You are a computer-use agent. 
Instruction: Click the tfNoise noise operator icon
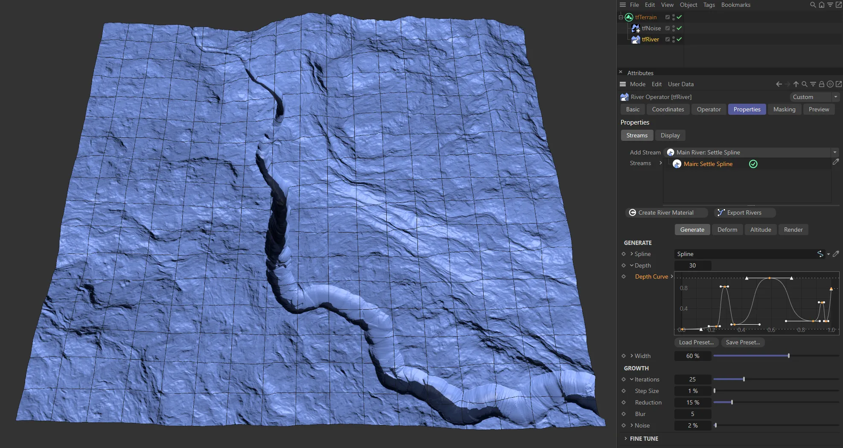[636, 28]
